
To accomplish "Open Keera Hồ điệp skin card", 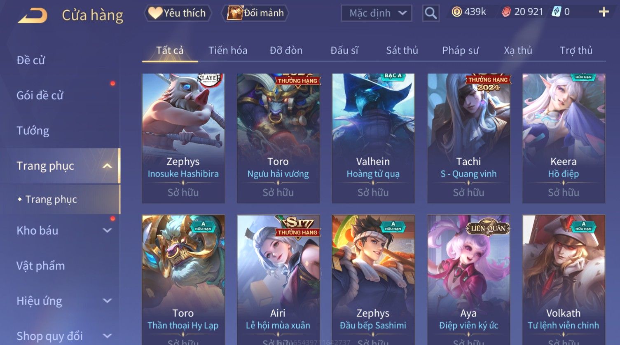I will (x=564, y=138).
